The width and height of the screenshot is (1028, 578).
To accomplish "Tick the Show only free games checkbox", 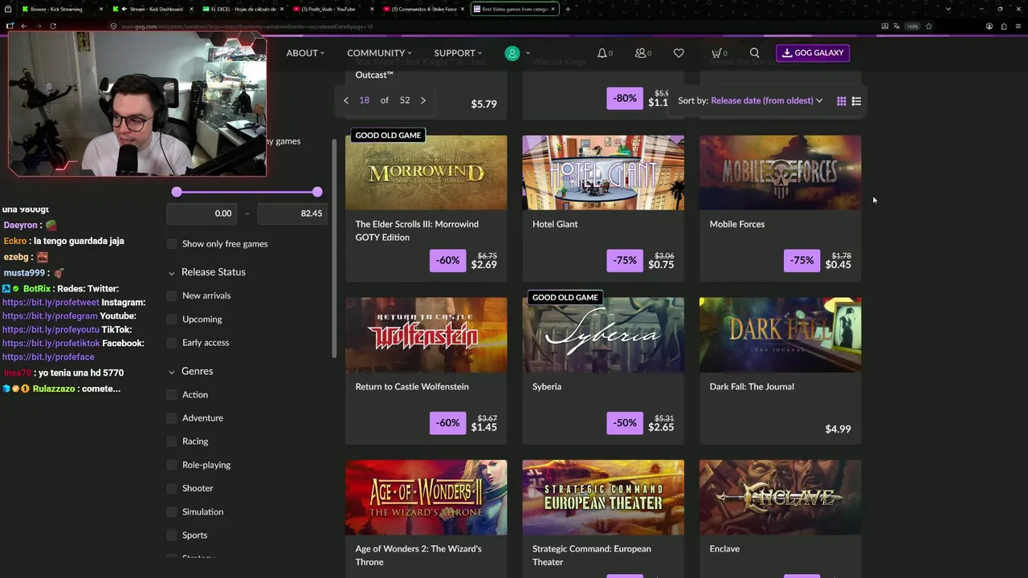I will pyautogui.click(x=171, y=244).
